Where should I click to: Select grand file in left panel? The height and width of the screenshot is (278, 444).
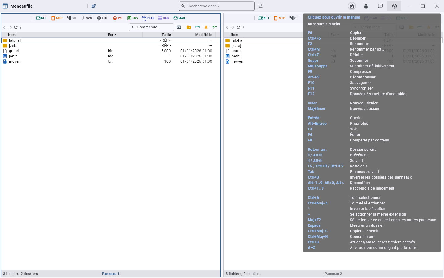click(x=111, y=51)
